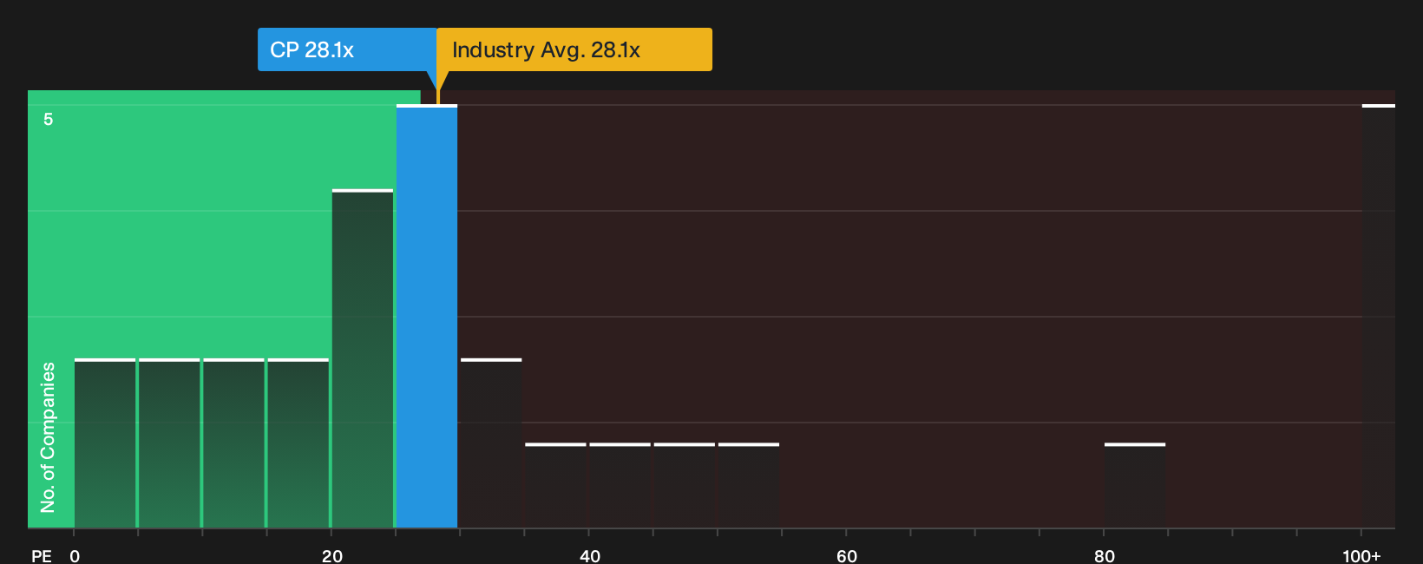Click the x-axis tick label '20'
Viewport: 1423px width, 564px height.
pos(332,556)
